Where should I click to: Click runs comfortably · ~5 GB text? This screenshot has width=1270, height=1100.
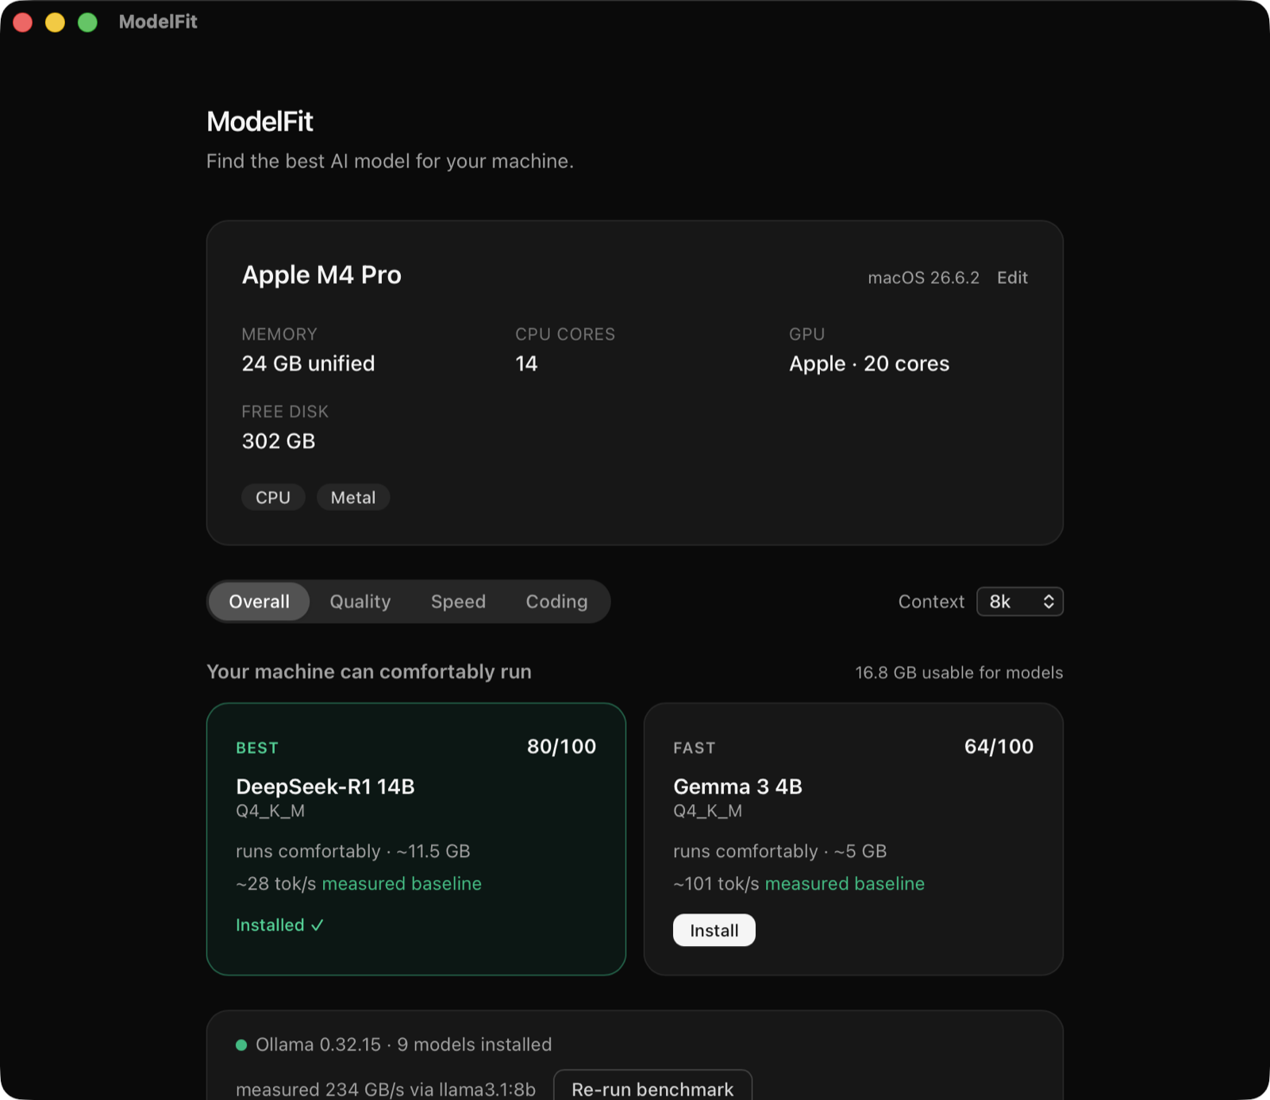pyautogui.click(x=780, y=851)
